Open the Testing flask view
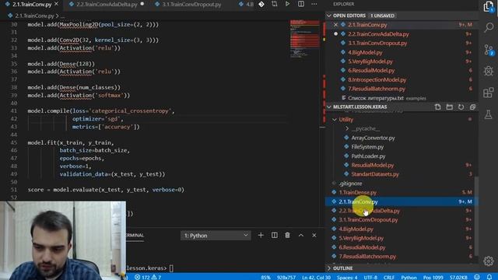The image size is (498, 280). point(489,114)
